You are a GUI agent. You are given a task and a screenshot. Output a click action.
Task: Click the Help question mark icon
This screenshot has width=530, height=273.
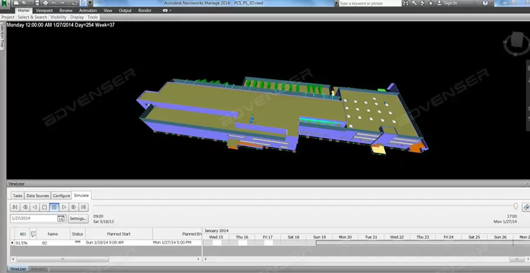click(485, 3)
